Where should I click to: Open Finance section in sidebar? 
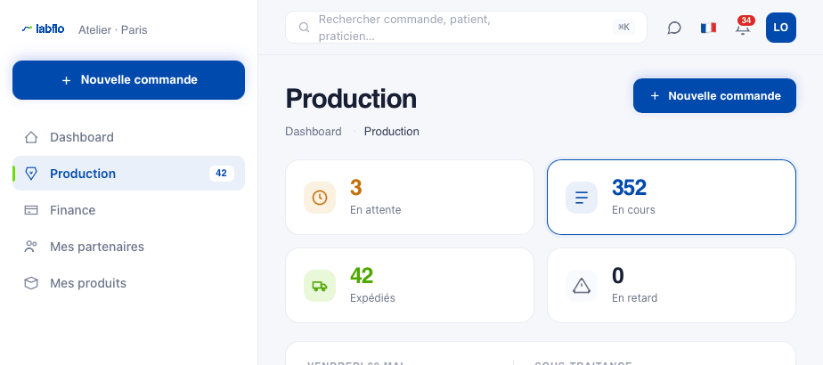[x=128, y=210]
